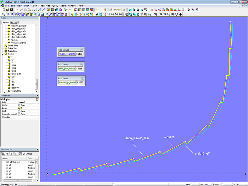248x186 pixels.
Task: Click the first light bulb visibility icon
Action: (x=72, y=14)
